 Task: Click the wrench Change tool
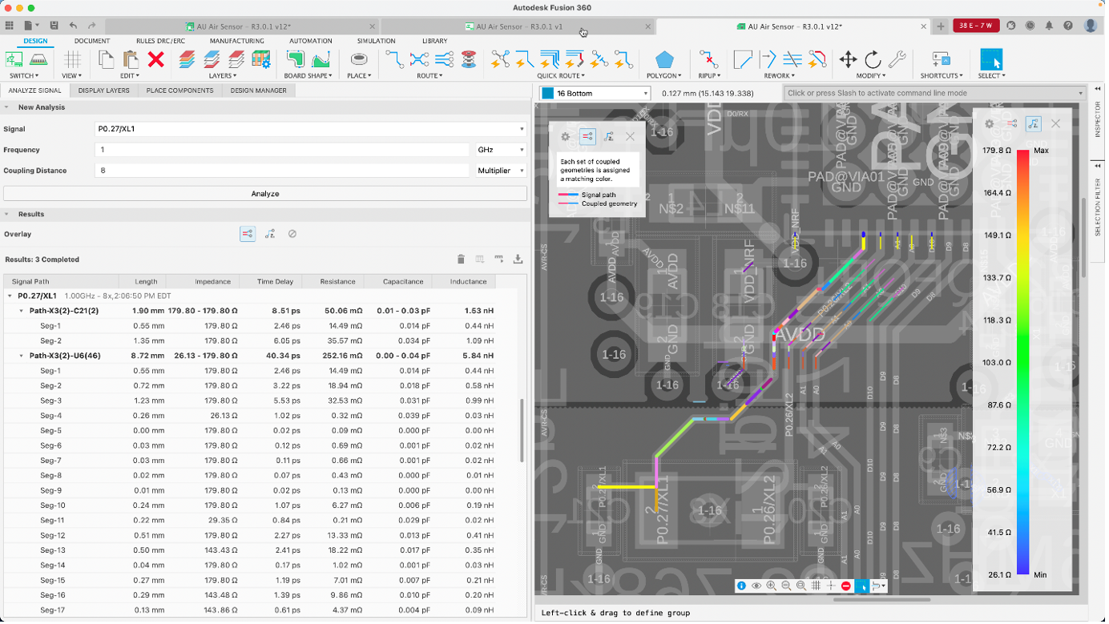tap(897, 59)
